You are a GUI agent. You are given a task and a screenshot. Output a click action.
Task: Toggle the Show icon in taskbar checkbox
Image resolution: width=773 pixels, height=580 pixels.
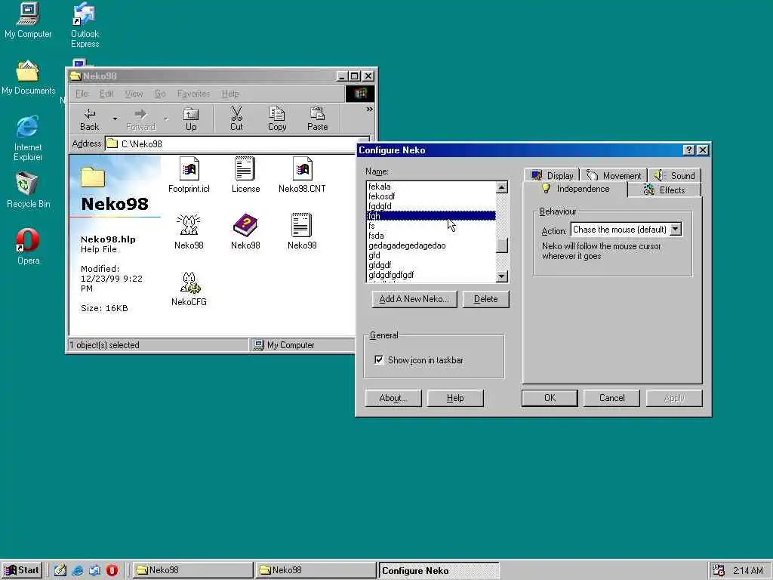coord(379,359)
